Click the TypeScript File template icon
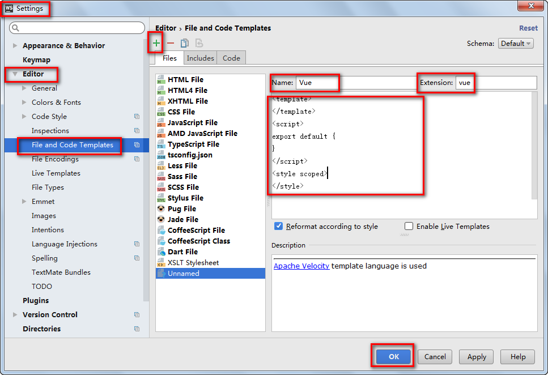This screenshot has width=548, height=375. [161, 144]
